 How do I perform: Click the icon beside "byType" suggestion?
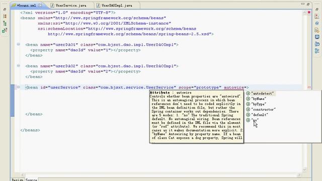point(248,104)
